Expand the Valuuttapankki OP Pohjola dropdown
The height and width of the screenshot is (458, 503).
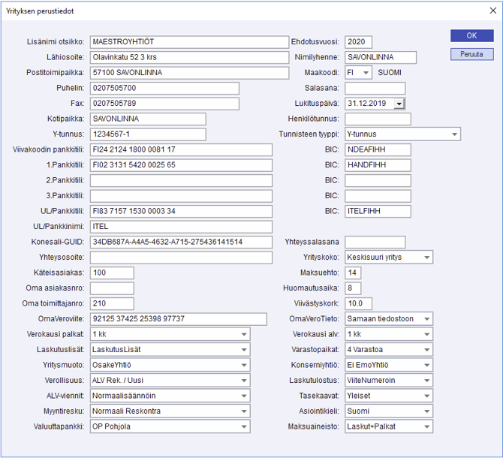[244, 426]
